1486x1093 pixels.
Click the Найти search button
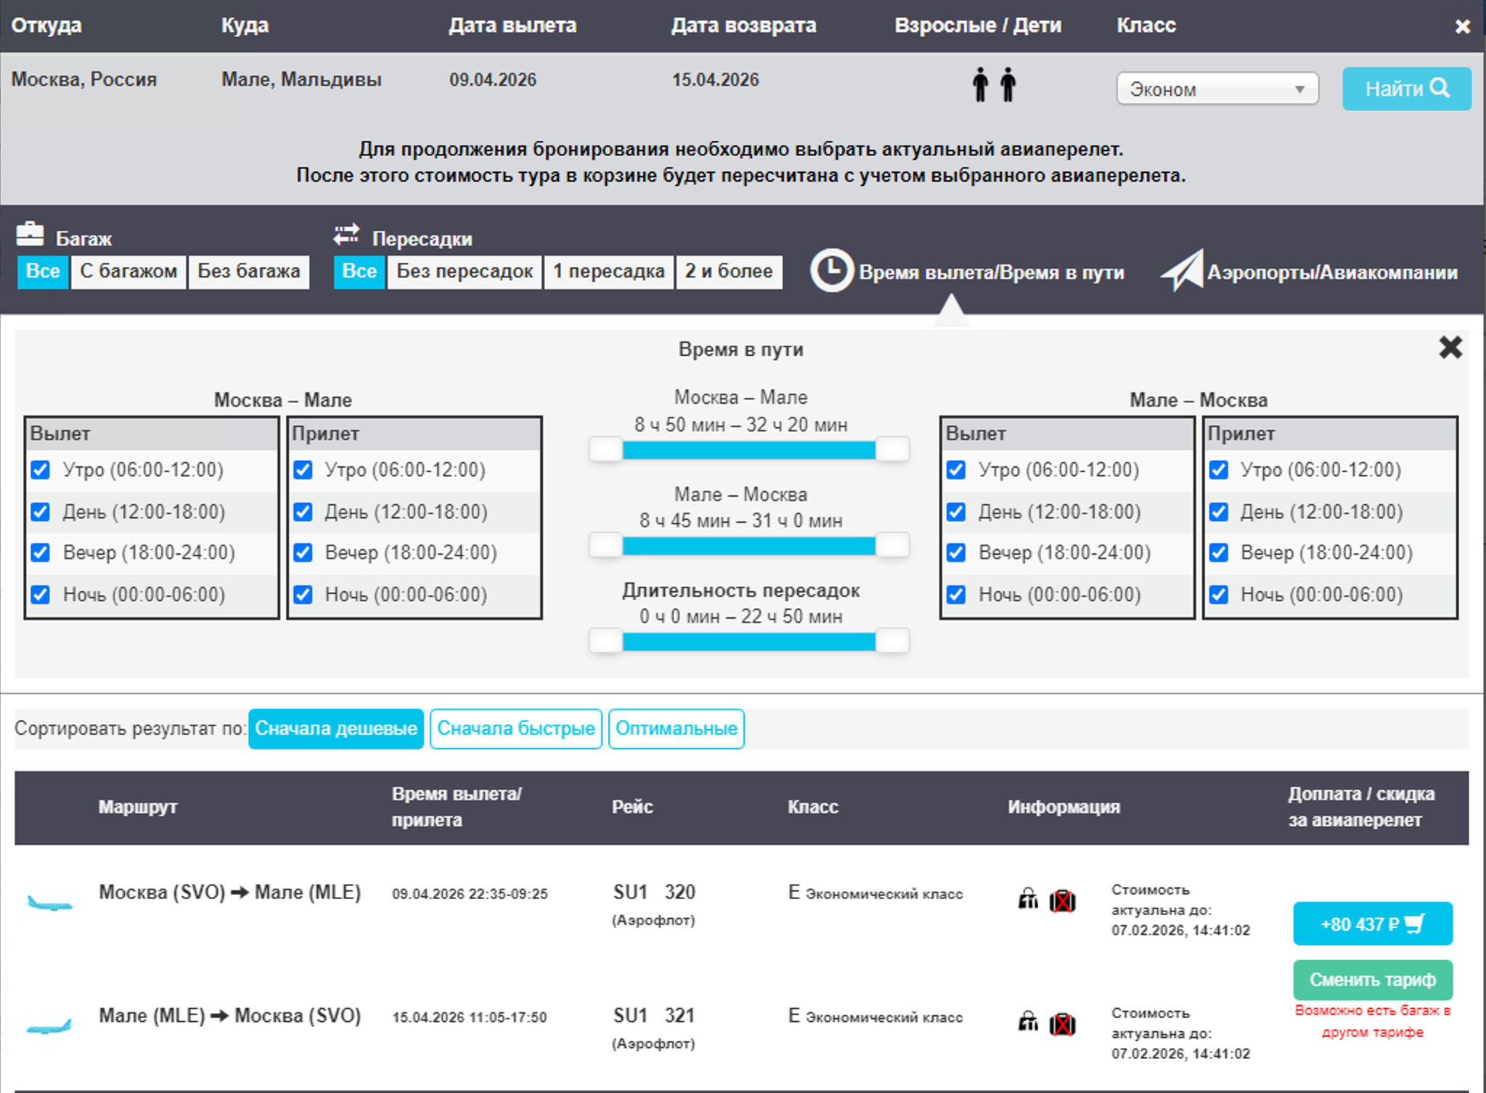pyautogui.click(x=1406, y=89)
